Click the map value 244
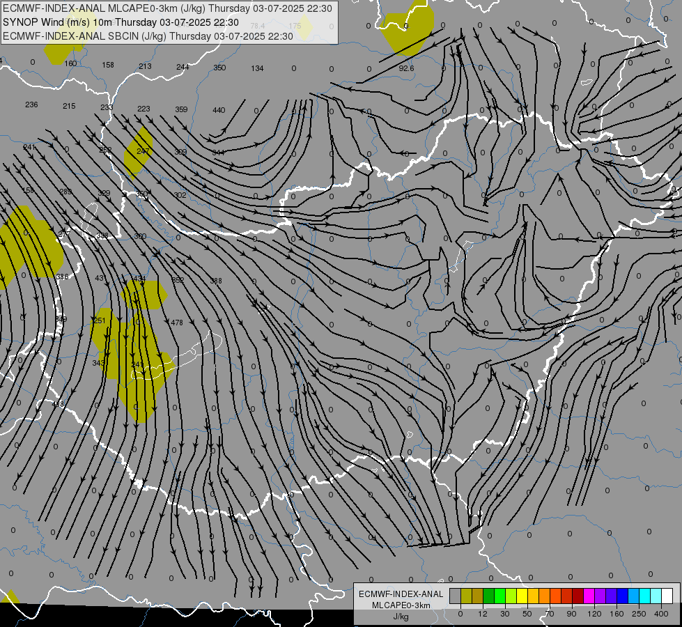Viewport: 682px width, 627px height. (x=183, y=67)
